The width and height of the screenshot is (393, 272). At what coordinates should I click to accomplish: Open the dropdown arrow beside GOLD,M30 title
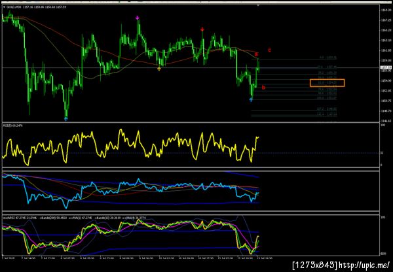pyautogui.click(x=5, y=7)
